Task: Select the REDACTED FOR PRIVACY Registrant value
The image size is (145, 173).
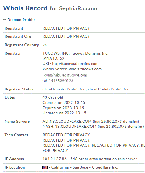Action: point(66,28)
